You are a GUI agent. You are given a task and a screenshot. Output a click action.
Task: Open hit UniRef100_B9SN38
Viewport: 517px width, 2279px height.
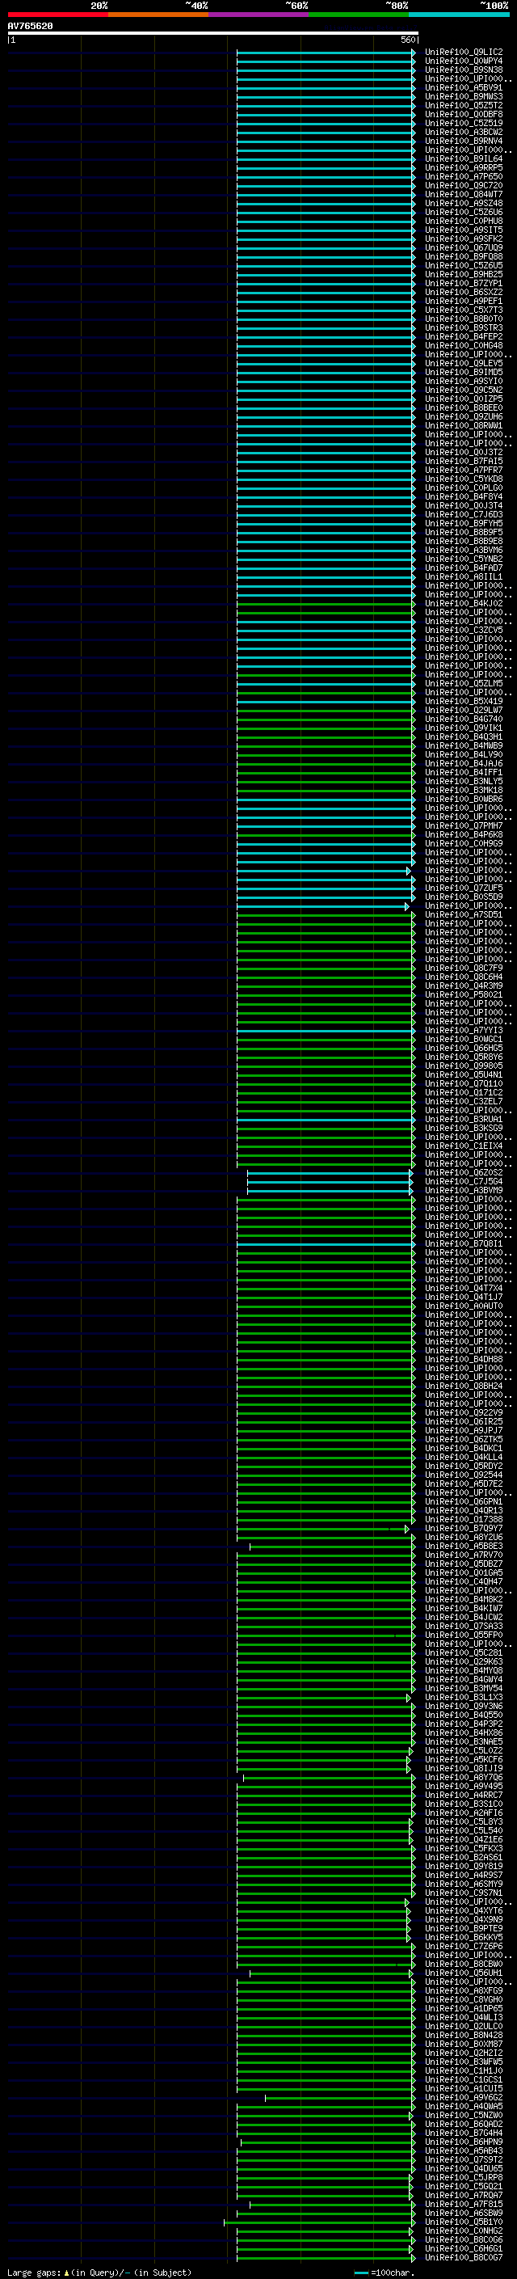point(464,70)
